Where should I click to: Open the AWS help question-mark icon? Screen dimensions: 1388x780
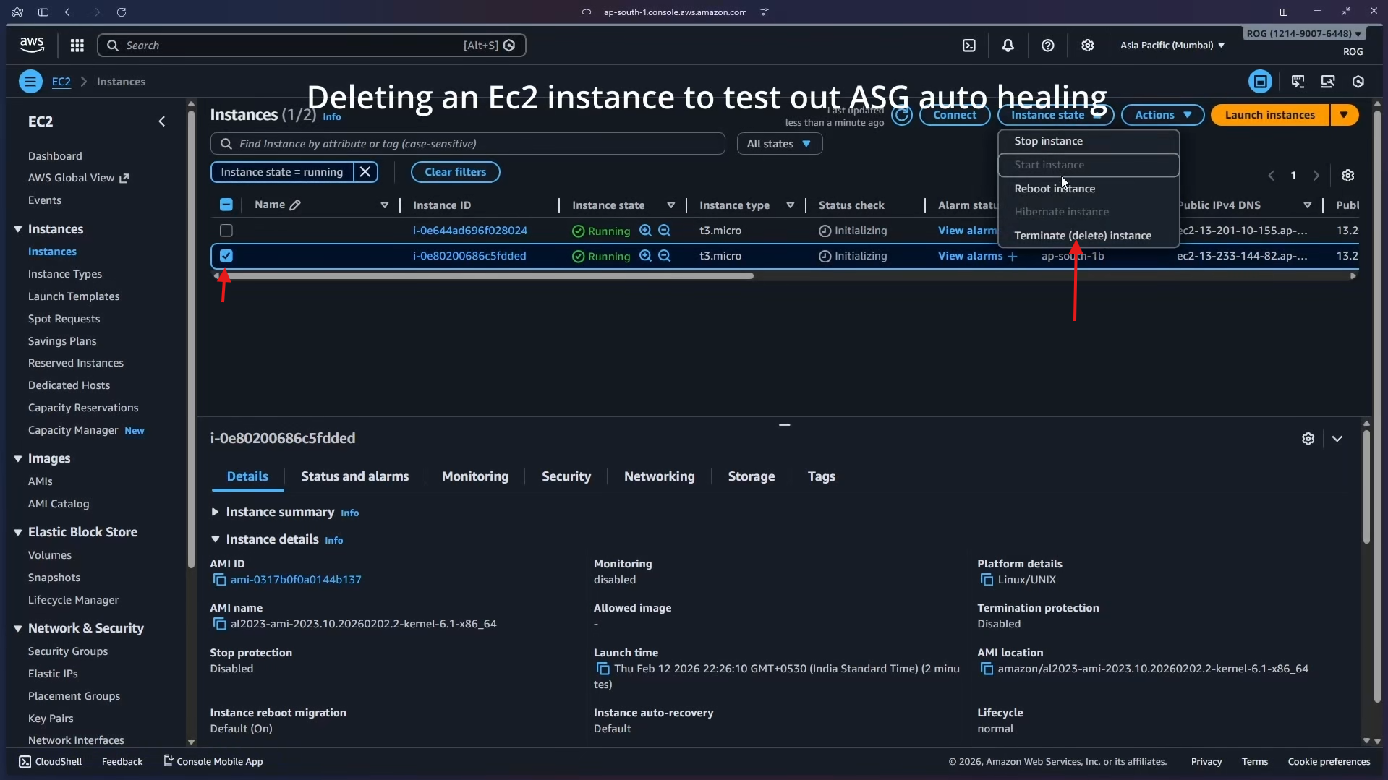pyautogui.click(x=1048, y=45)
